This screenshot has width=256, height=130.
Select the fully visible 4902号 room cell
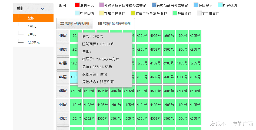(x=156, y=36)
